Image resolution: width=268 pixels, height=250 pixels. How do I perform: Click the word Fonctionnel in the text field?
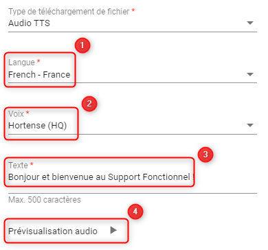click(166, 177)
